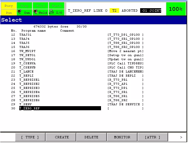Click the T2 mode indicator
This screenshot has height=143, width=188.
[x=114, y=11]
